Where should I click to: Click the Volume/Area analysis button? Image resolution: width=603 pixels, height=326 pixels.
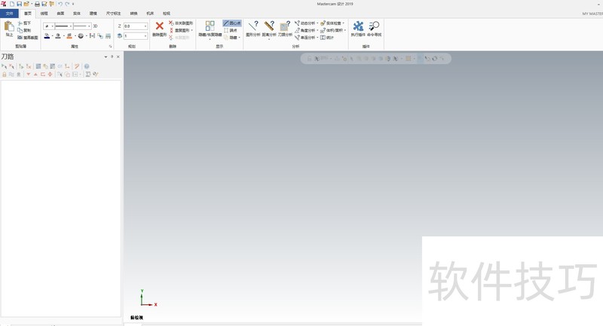click(x=333, y=30)
